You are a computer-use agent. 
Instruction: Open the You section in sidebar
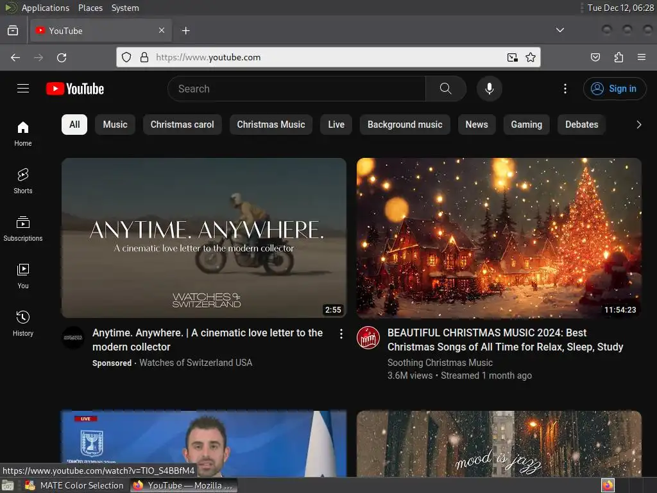click(x=23, y=276)
